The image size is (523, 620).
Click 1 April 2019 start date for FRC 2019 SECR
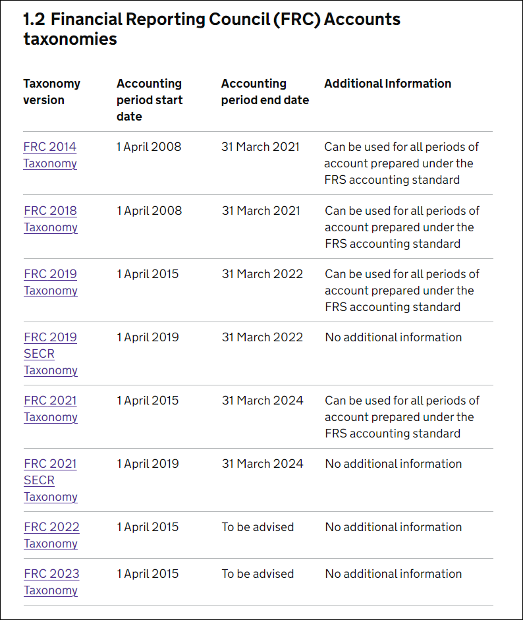coord(148,337)
